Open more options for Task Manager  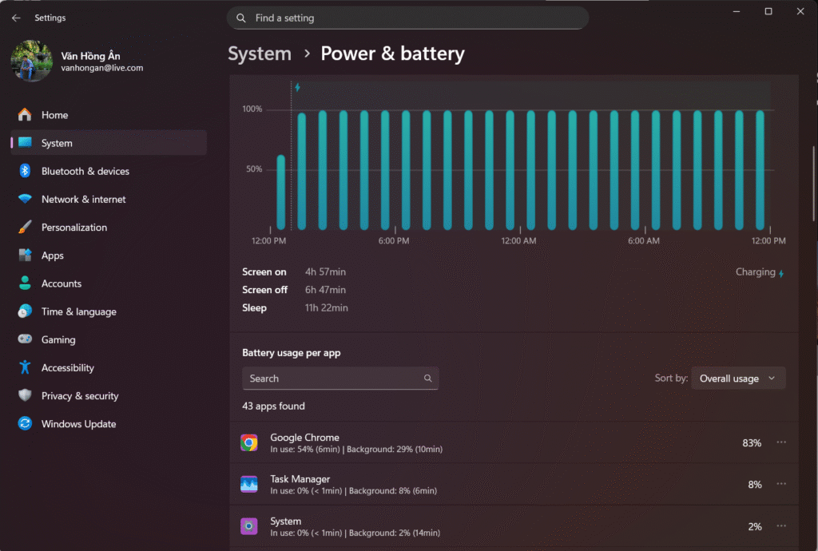click(x=781, y=484)
